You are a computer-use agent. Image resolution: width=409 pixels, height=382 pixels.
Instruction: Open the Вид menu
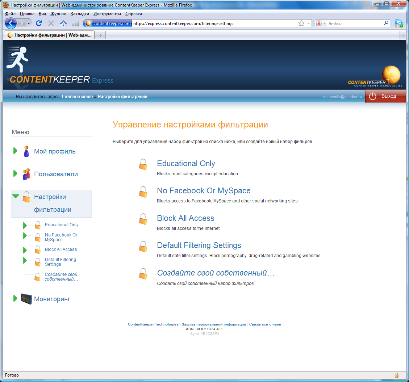tap(42, 14)
